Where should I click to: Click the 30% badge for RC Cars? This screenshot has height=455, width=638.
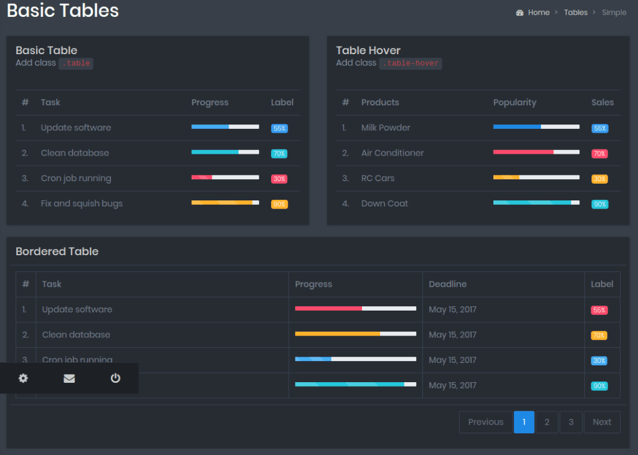point(599,179)
